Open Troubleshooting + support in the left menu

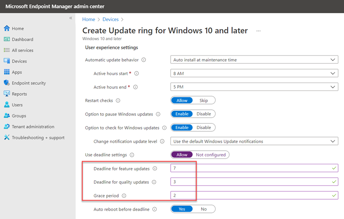coord(38,137)
